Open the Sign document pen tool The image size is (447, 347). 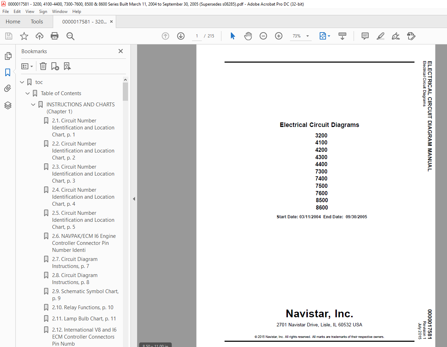point(396,36)
